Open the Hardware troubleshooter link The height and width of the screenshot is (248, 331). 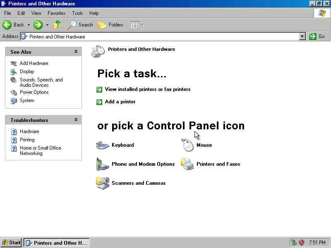click(29, 131)
